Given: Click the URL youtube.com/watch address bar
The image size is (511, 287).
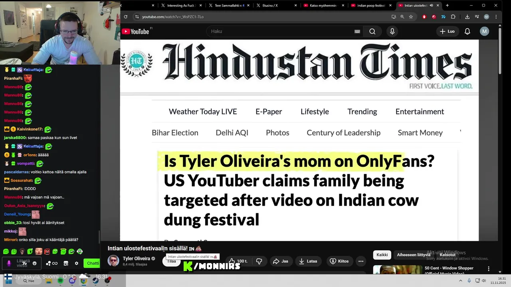Looking at the screenshot, I should click(x=173, y=17).
